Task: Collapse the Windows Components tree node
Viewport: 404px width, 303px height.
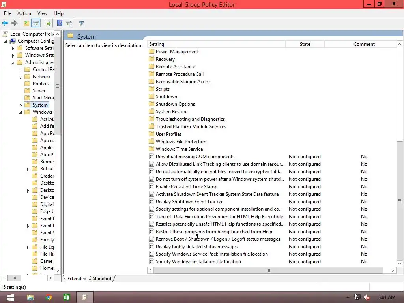Action: pyautogui.click(x=21, y=112)
